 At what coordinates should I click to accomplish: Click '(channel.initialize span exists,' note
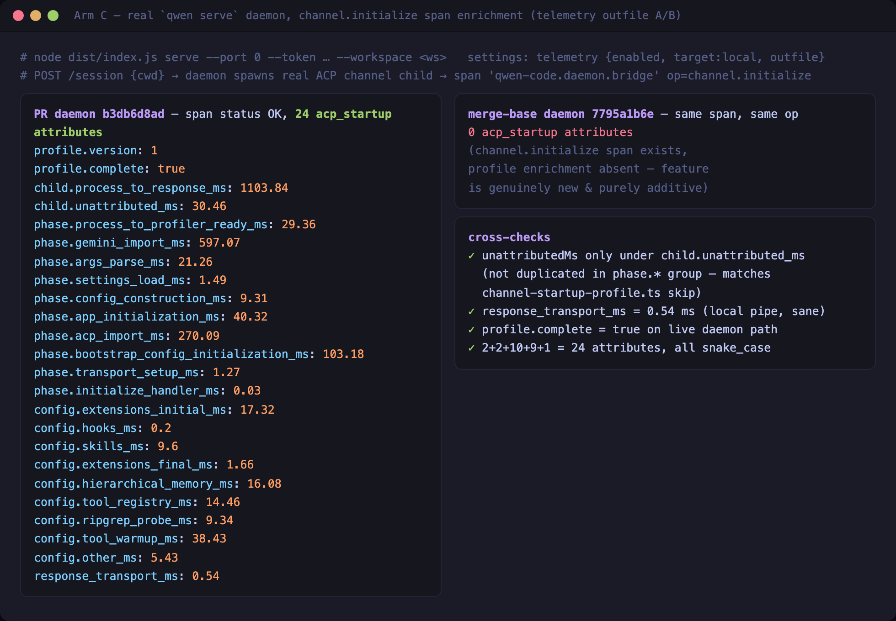[578, 151]
